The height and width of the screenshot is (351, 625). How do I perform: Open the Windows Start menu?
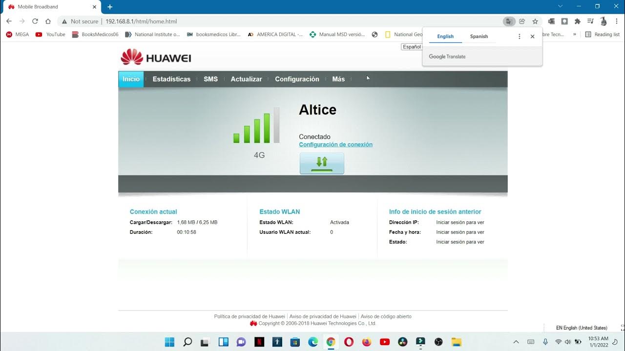(x=169, y=342)
